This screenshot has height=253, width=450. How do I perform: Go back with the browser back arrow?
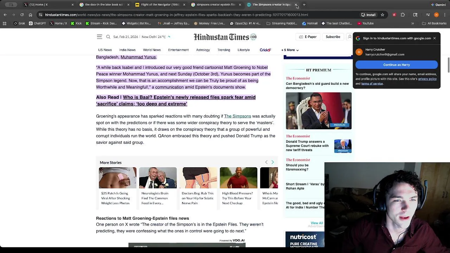click(5, 15)
